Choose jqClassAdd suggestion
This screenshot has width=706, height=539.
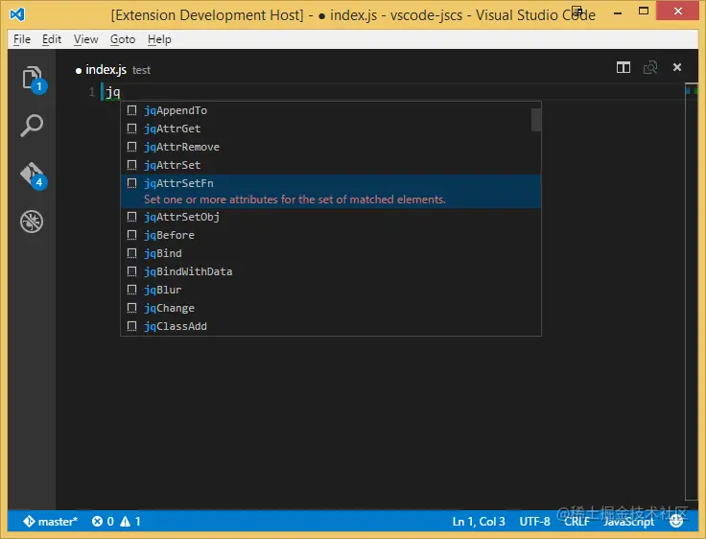(x=331, y=326)
